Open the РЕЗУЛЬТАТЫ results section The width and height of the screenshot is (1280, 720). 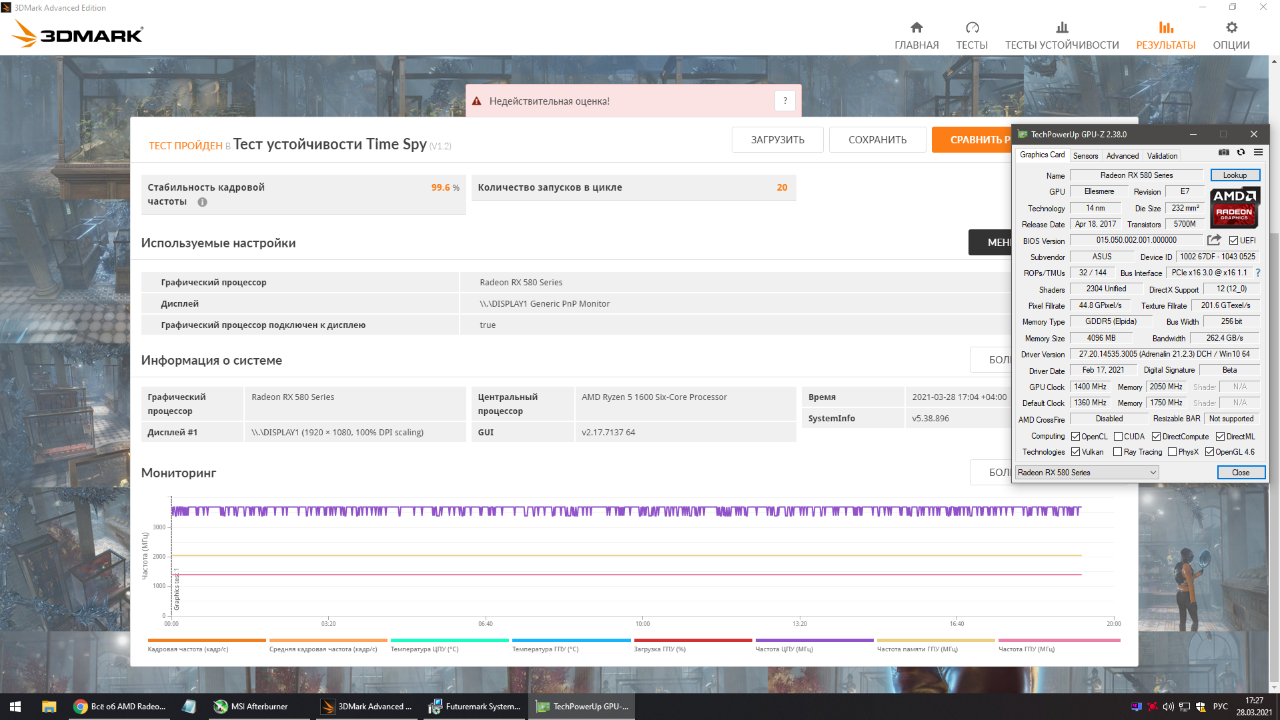pos(1166,35)
